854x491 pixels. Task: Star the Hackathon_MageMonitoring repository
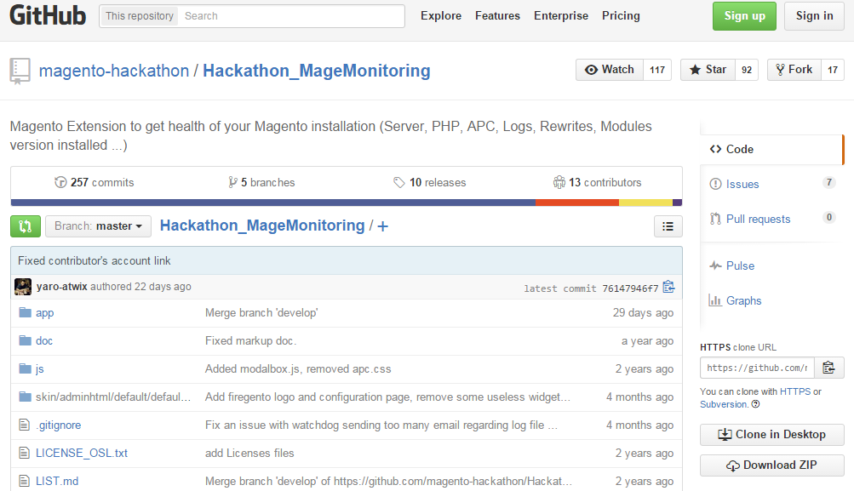(708, 70)
